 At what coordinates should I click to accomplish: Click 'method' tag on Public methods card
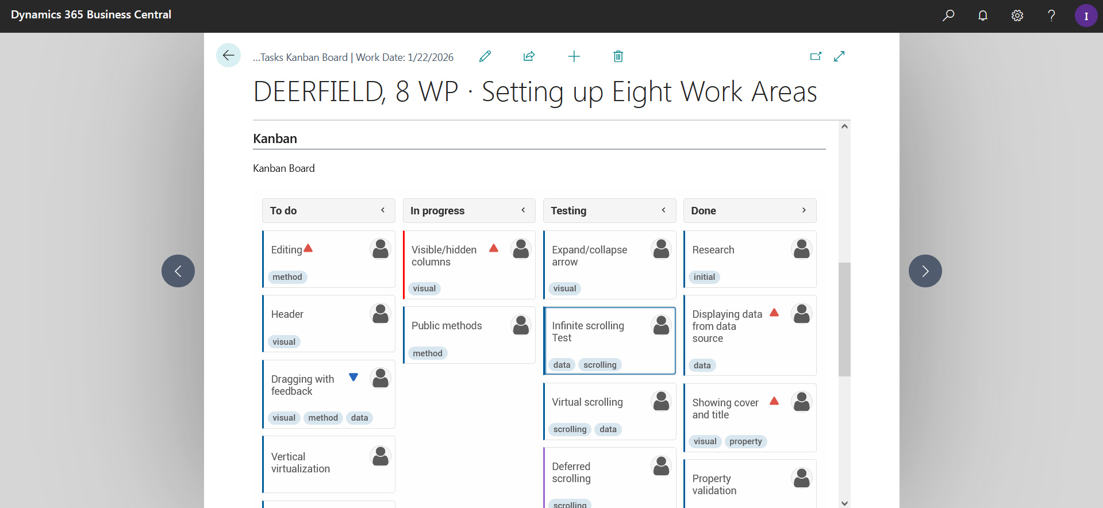(428, 353)
